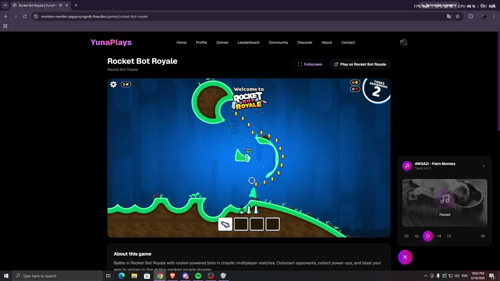Open the taskbar clock and calendar
The image size is (500, 281).
click(x=478, y=276)
